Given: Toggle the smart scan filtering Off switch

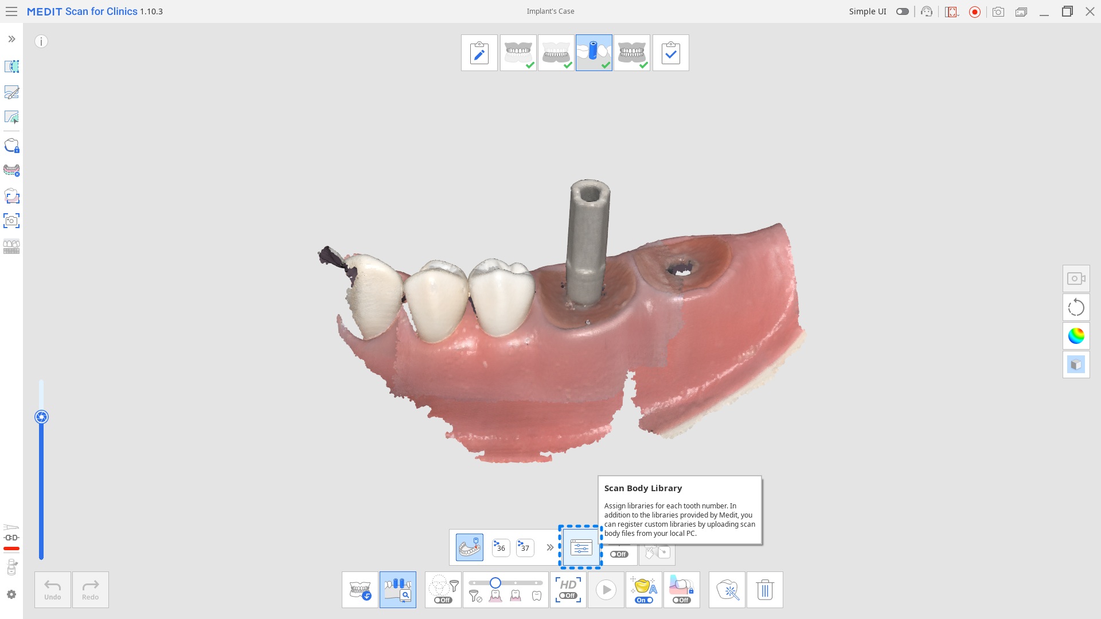Looking at the screenshot, I should (443, 589).
